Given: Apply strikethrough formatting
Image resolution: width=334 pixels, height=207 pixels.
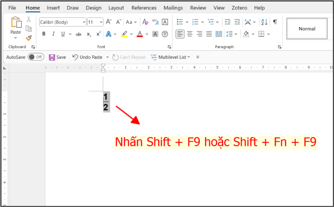Looking at the screenshot, I should [78, 34].
